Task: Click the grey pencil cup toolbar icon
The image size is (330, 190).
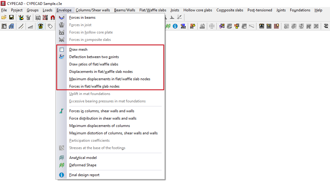Action: [28, 18]
